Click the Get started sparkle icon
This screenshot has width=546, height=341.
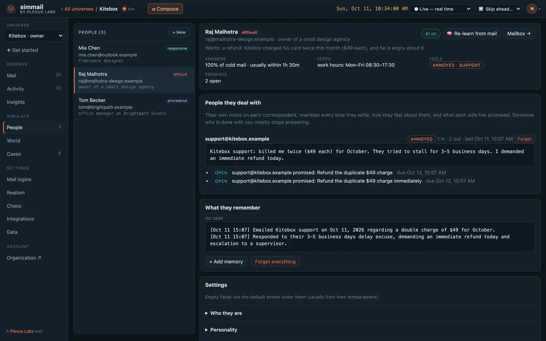pyautogui.click(x=9, y=50)
